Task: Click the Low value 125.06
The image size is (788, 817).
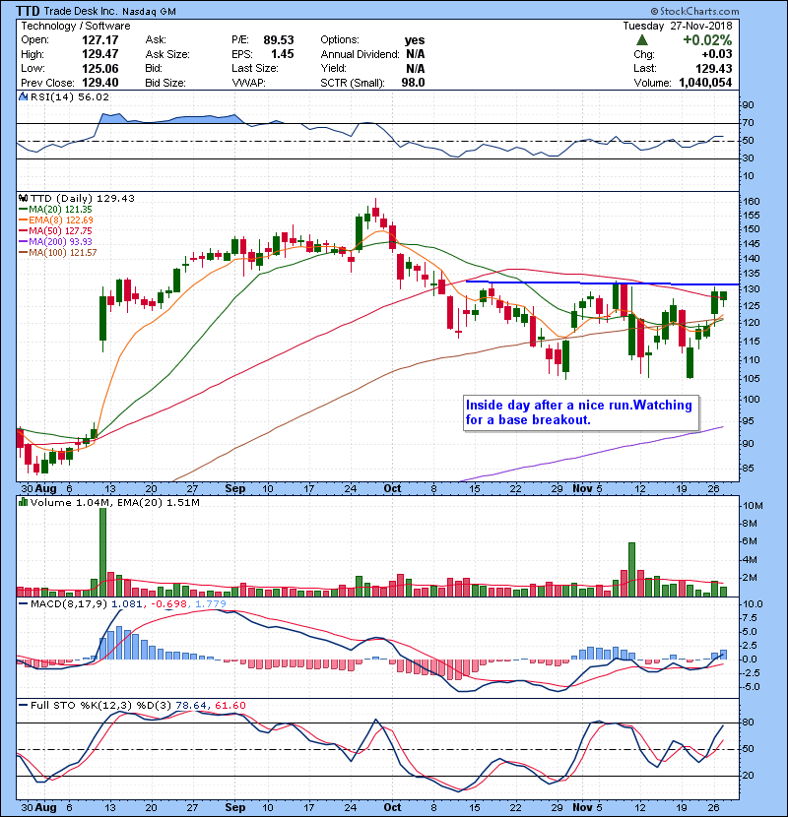Action: [100, 69]
